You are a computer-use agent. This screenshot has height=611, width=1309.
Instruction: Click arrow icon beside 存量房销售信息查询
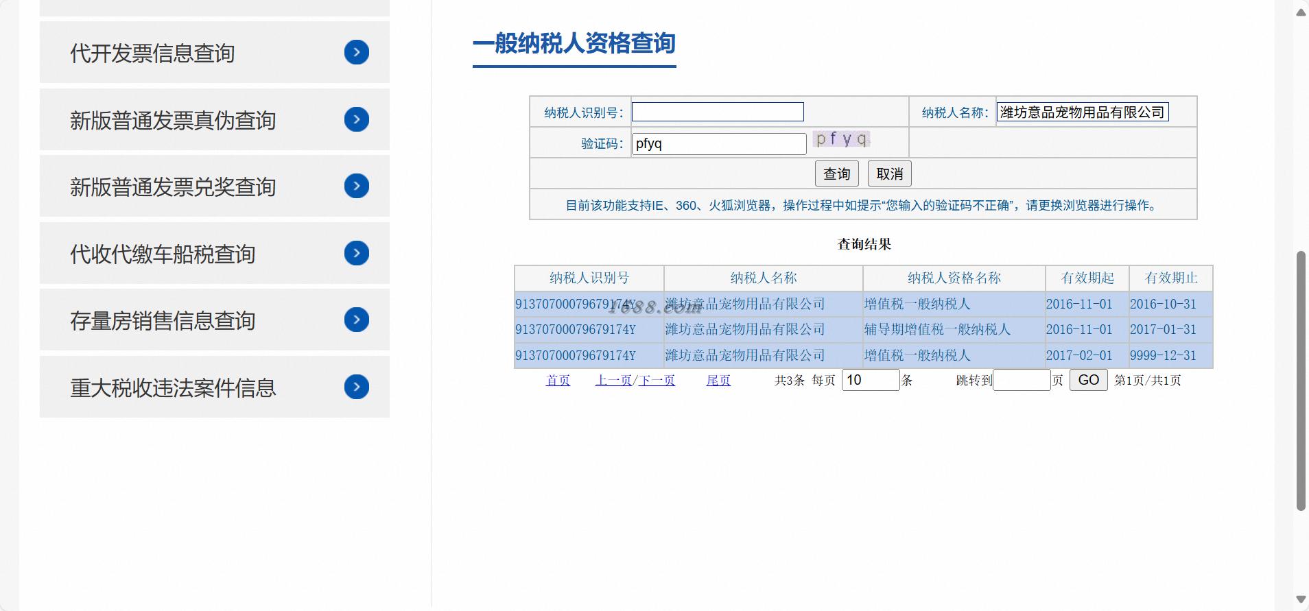point(357,320)
